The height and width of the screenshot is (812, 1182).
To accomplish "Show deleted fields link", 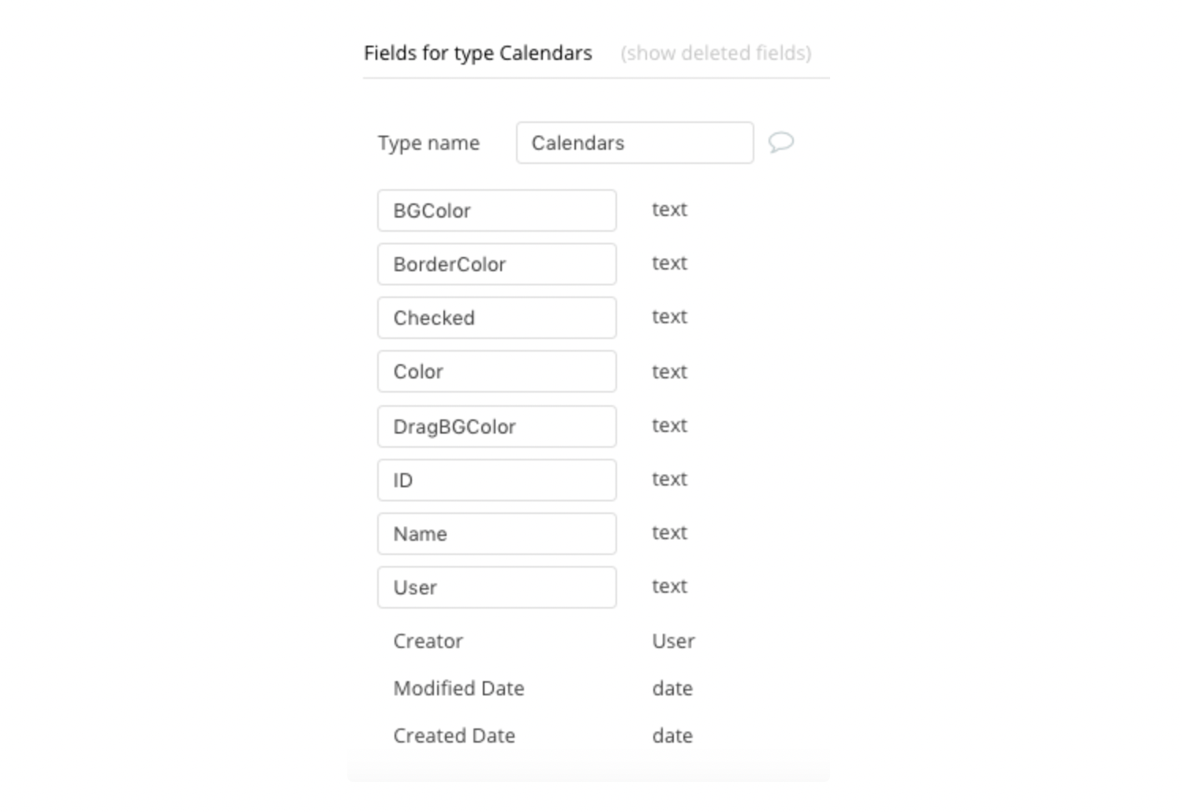I will pos(716,53).
